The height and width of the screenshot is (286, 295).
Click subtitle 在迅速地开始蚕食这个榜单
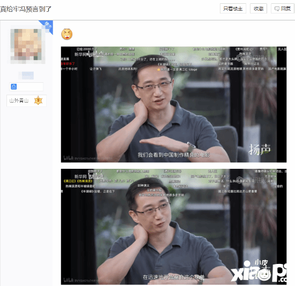coord(174,277)
